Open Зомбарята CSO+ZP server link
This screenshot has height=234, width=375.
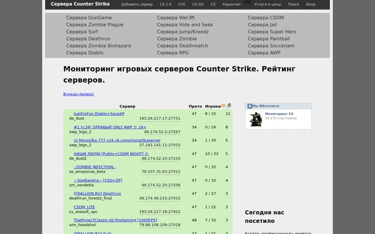pyautogui.click(x=98, y=180)
